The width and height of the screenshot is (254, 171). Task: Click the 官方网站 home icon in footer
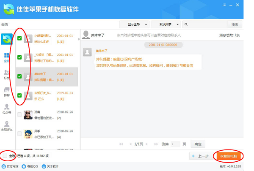[x=4, y=167]
